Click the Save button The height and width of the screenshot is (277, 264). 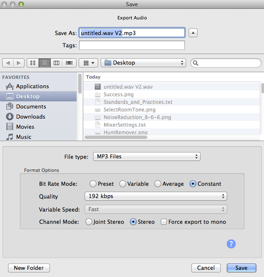242,268
